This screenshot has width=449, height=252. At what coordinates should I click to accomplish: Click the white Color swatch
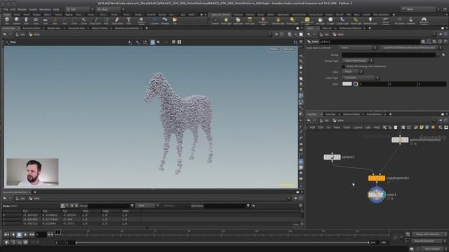click(347, 84)
